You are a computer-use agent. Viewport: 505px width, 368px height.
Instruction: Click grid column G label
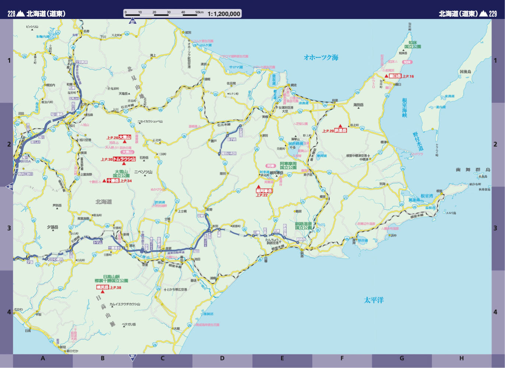(x=402, y=358)
